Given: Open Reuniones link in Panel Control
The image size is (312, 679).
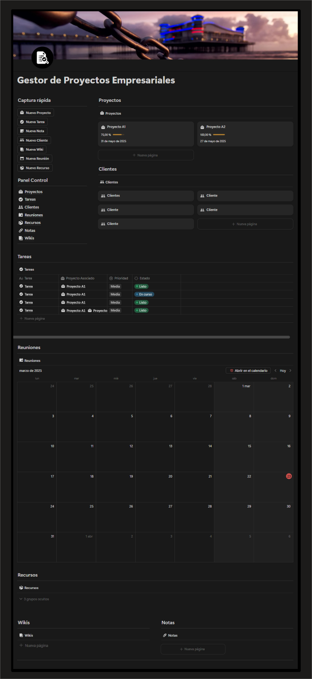Looking at the screenshot, I should click(31, 215).
